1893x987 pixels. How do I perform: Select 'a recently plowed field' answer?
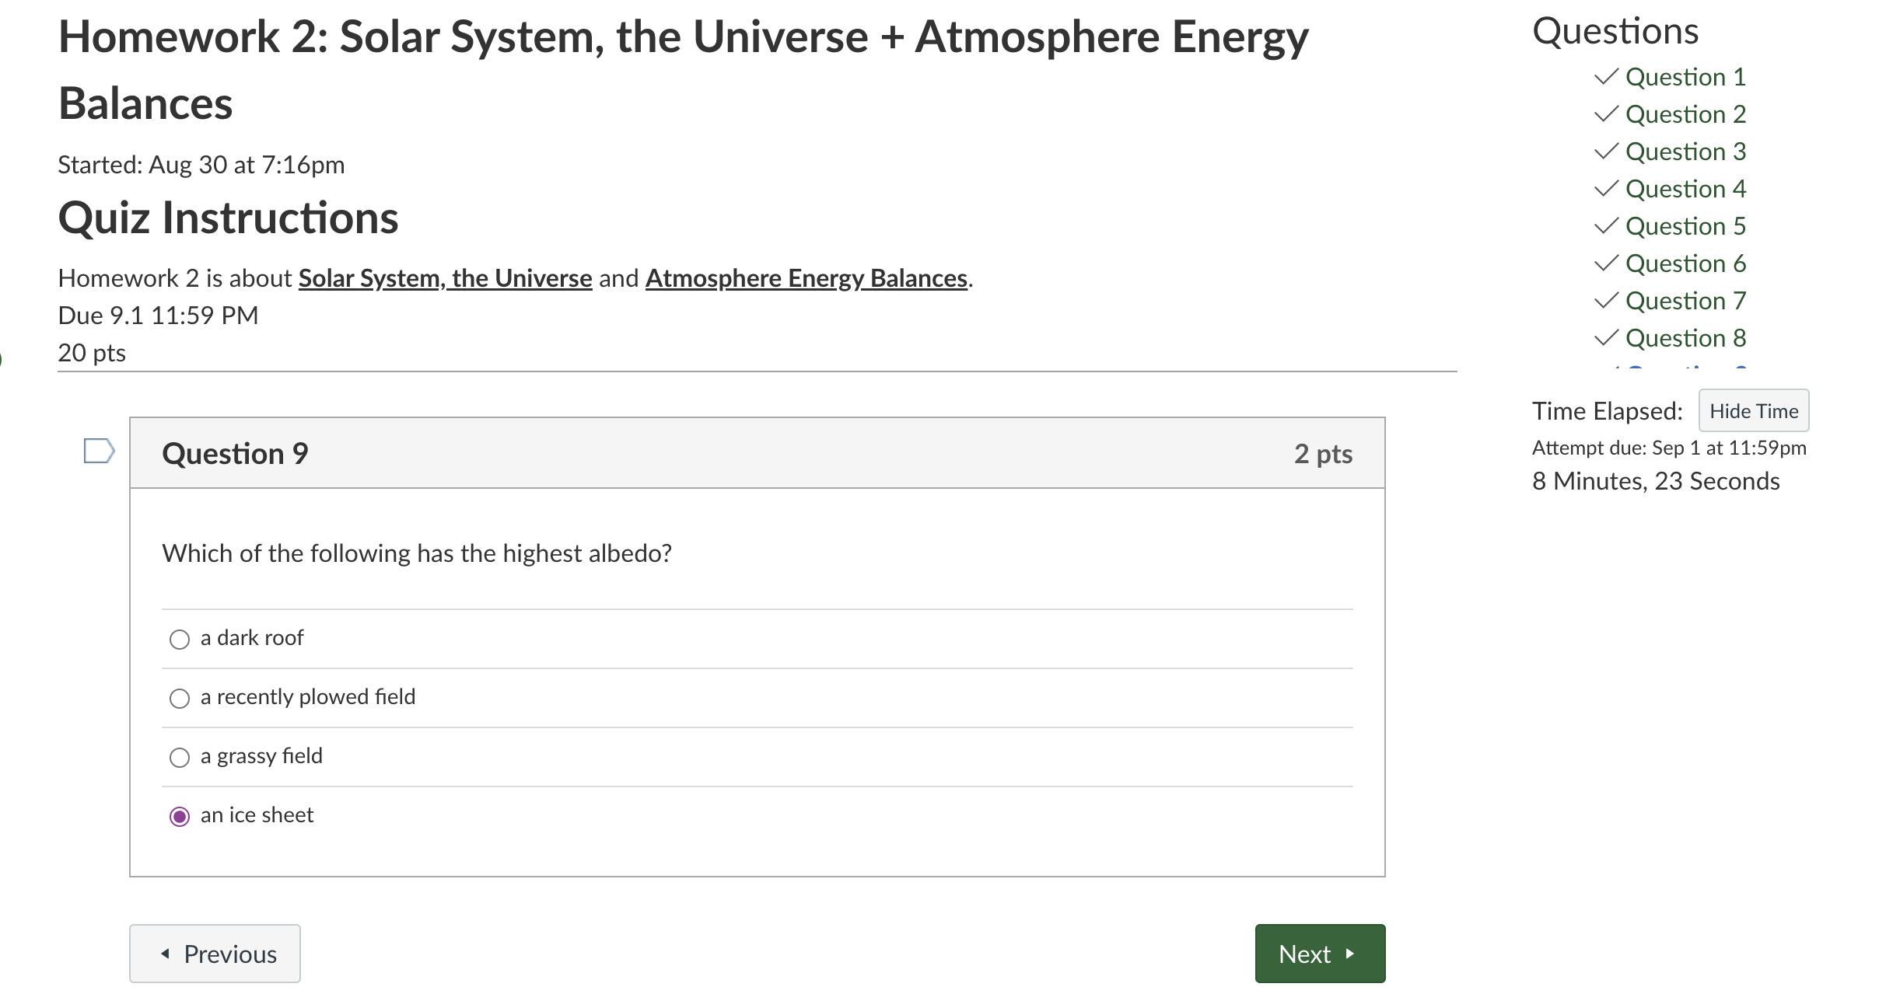(180, 698)
